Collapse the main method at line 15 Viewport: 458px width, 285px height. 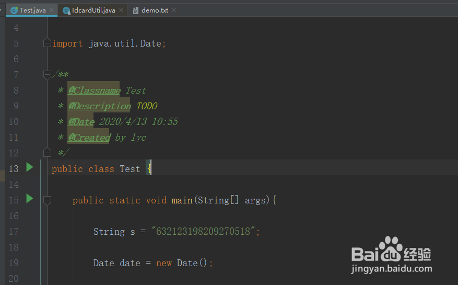click(x=47, y=200)
